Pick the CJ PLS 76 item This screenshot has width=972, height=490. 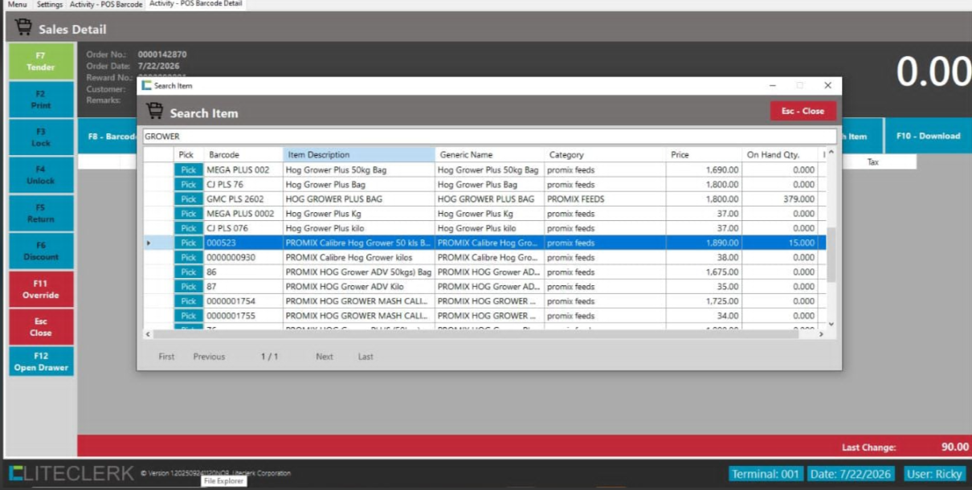(x=188, y=184)
